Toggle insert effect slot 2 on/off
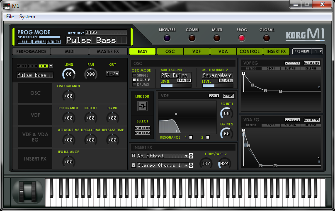Screen dimensions: 335x211 click(134, 165)
